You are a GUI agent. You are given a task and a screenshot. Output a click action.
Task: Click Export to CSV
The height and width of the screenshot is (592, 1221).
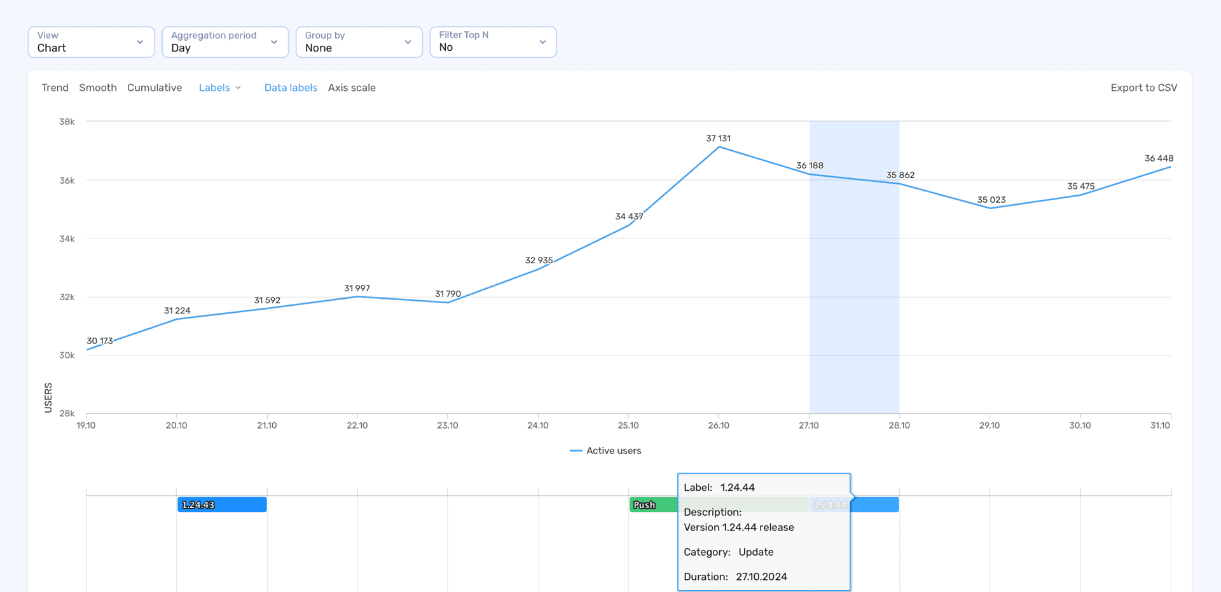point(1143,88)
